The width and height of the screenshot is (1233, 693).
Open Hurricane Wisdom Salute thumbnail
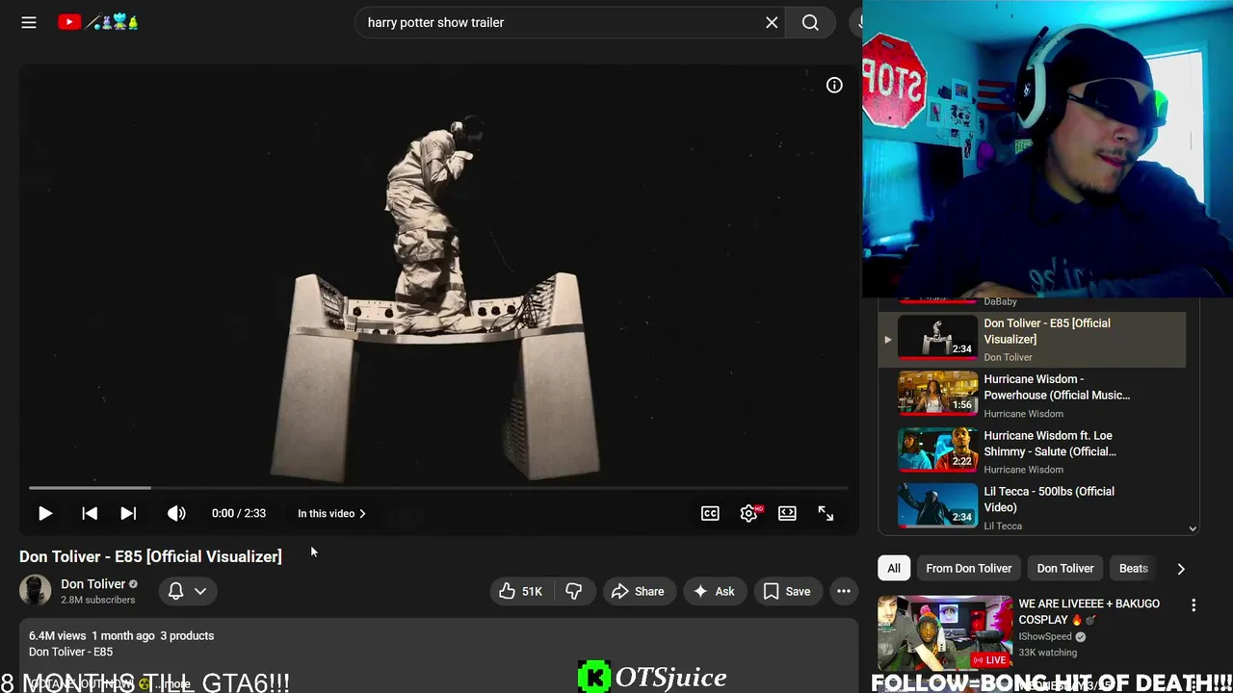click(937, 449)
